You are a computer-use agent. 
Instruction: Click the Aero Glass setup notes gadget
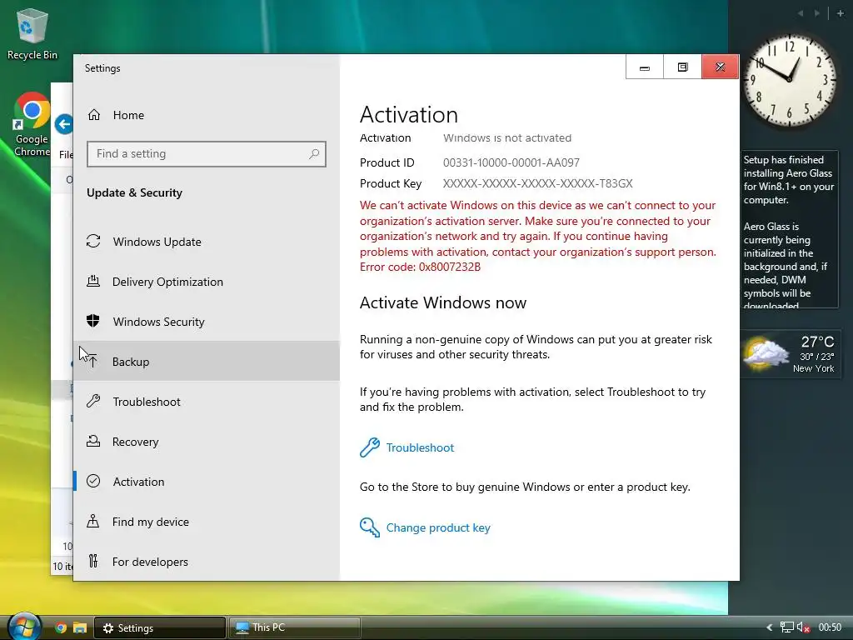790,229
